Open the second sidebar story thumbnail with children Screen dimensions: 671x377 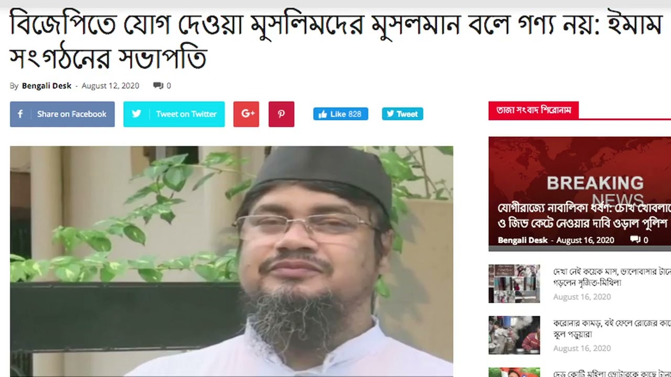[514, 335]
